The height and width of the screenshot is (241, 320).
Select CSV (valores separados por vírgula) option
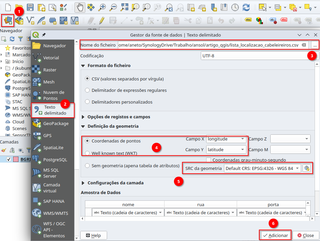(87, 79)
